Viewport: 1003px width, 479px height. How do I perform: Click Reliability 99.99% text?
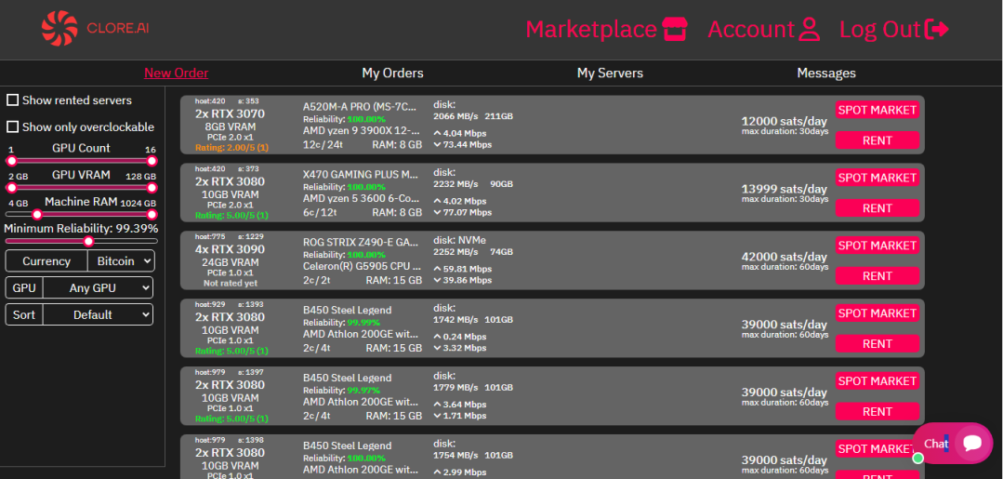341,323
